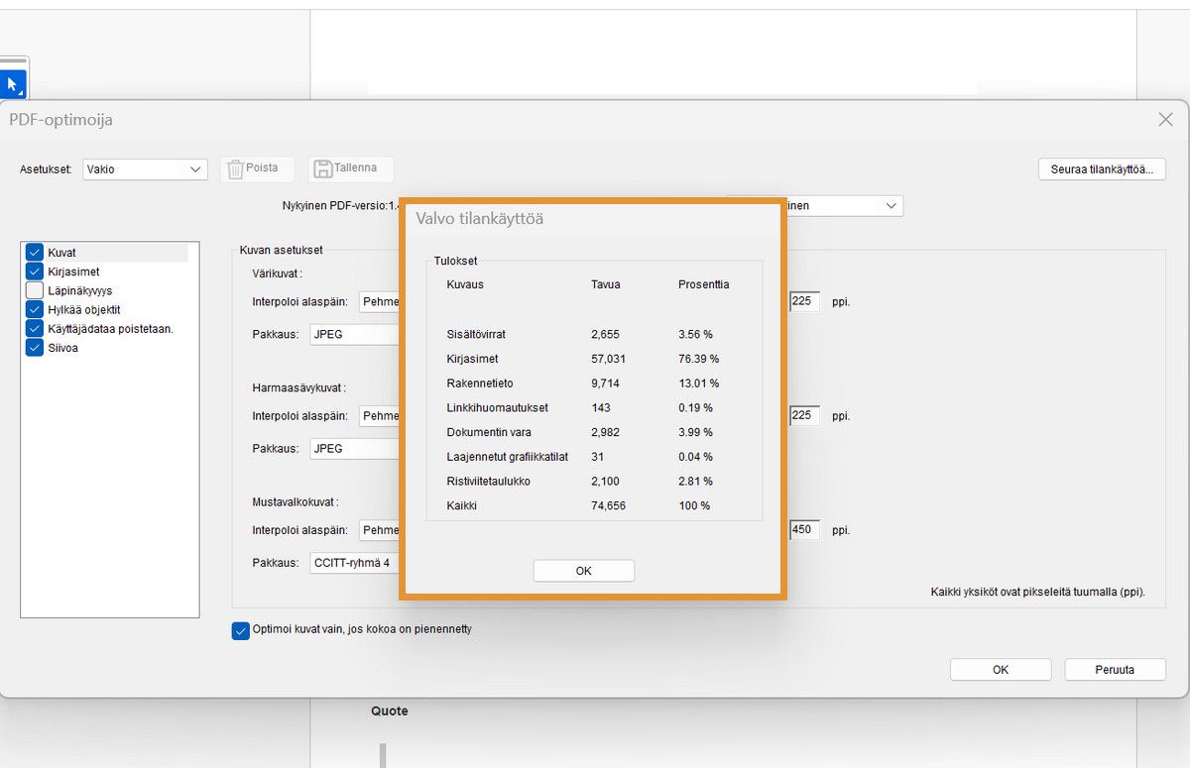Select the Rakennetieto row label
1190x768 pixels.
click(480, 384)
